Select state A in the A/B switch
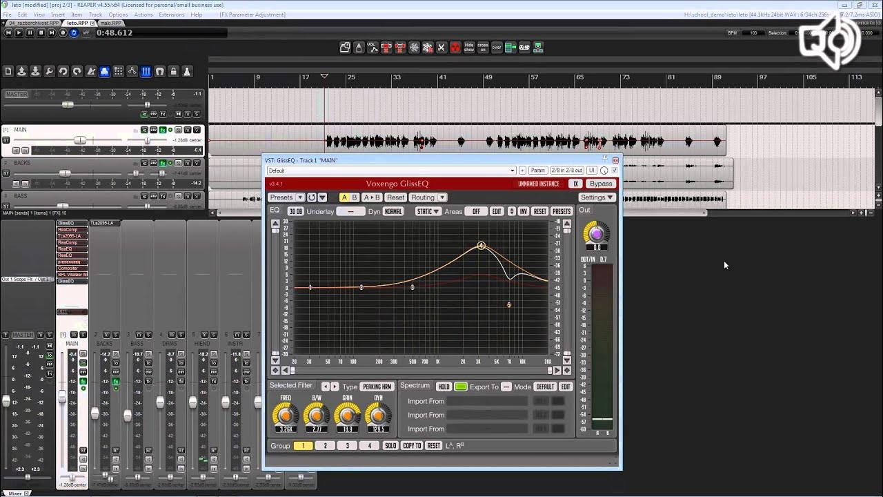Image resolution: width=883 pixels, height=497 pixels. (345, 197)
